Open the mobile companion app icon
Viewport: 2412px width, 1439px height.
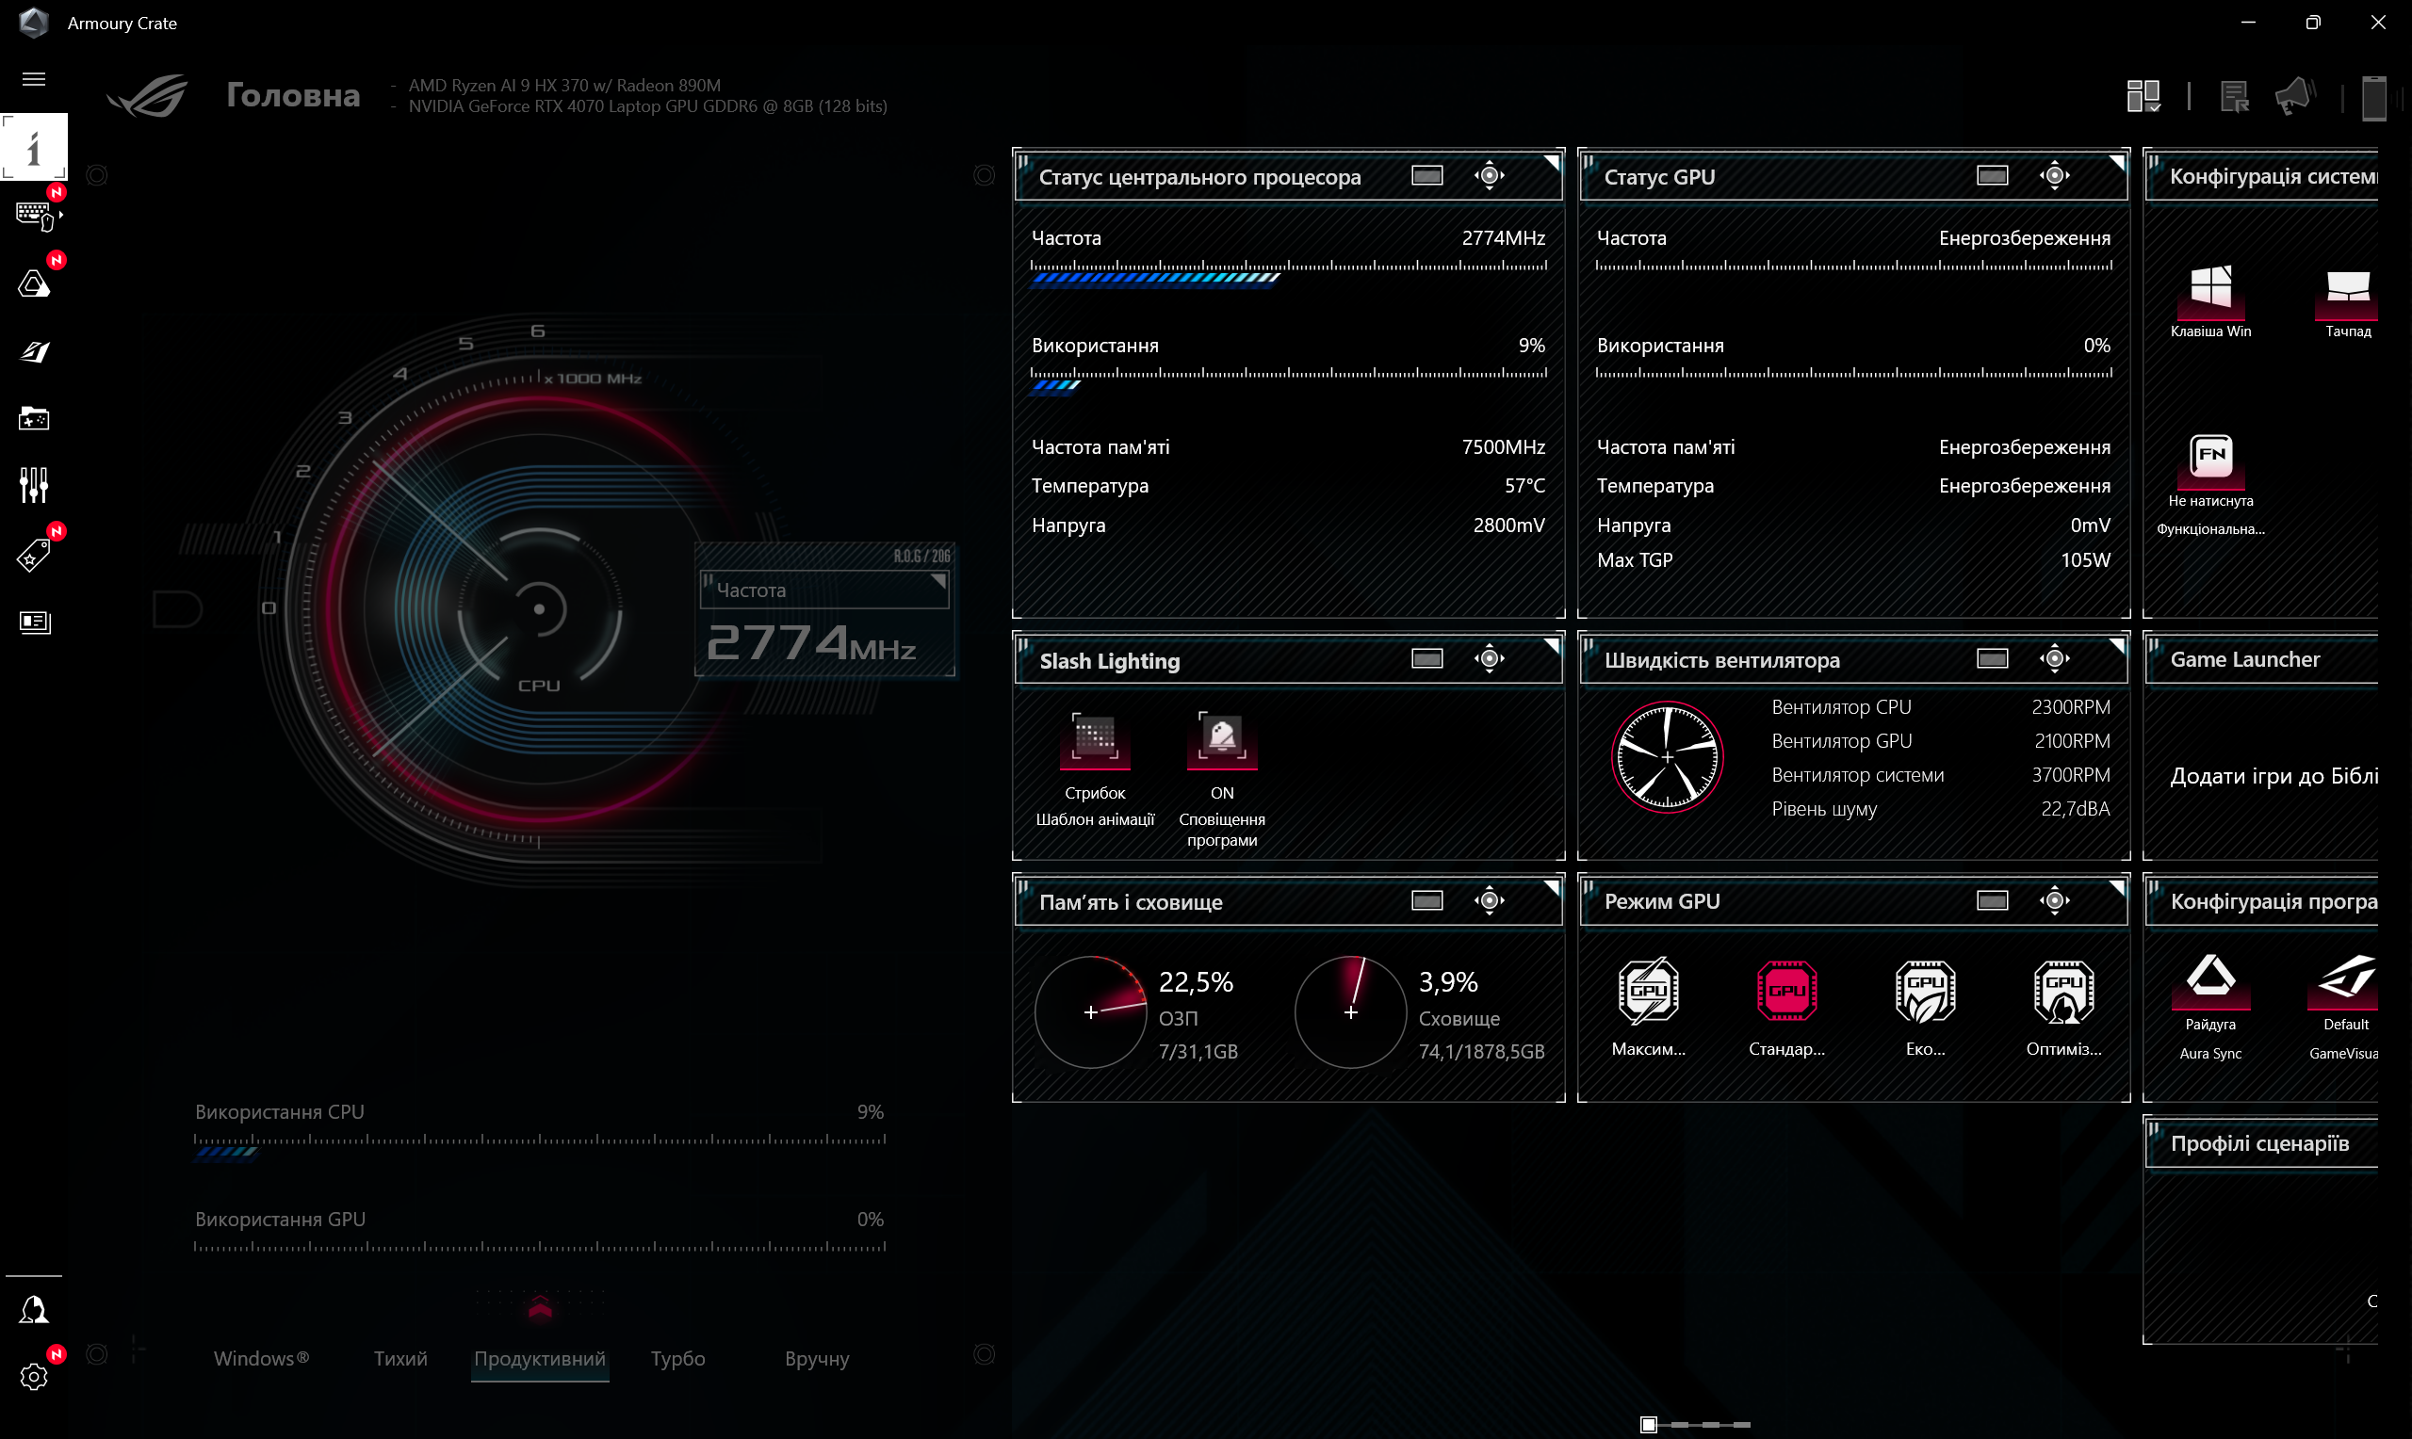2374,96
